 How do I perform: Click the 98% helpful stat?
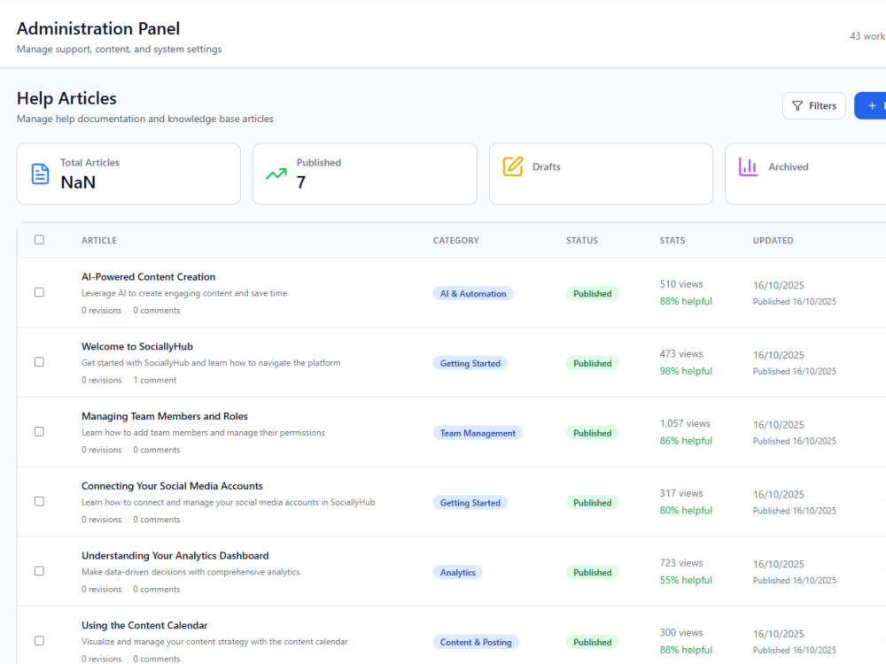(x=686, y=371)
